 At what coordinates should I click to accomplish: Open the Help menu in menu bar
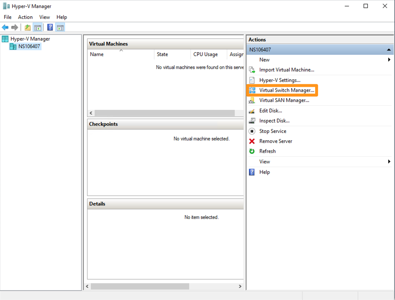[62, 17]
